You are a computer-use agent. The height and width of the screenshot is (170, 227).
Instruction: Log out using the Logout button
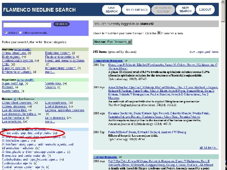(205, 10)
